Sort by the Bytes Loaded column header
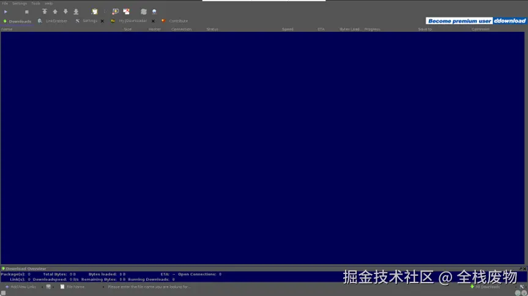This screenshot has width=528, height=296. [349, 29]
